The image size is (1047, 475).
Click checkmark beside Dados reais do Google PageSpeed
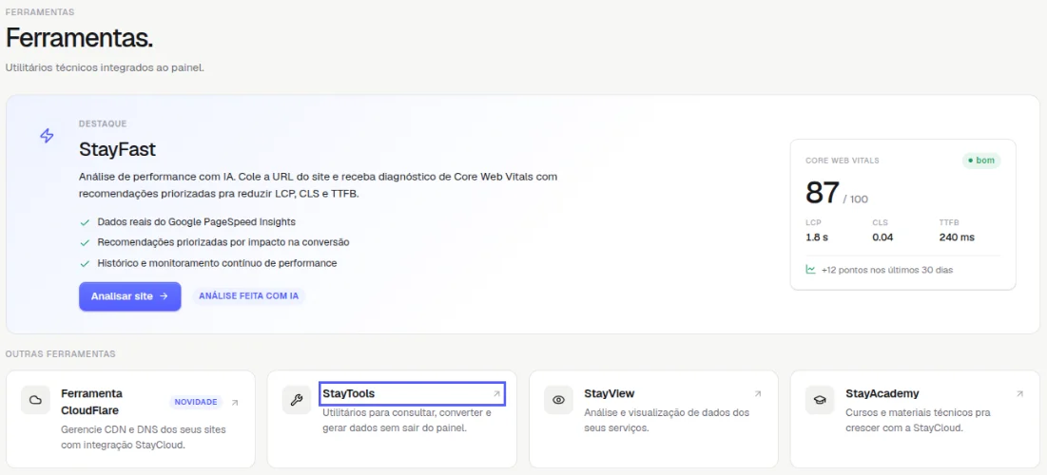coord(84,221)
